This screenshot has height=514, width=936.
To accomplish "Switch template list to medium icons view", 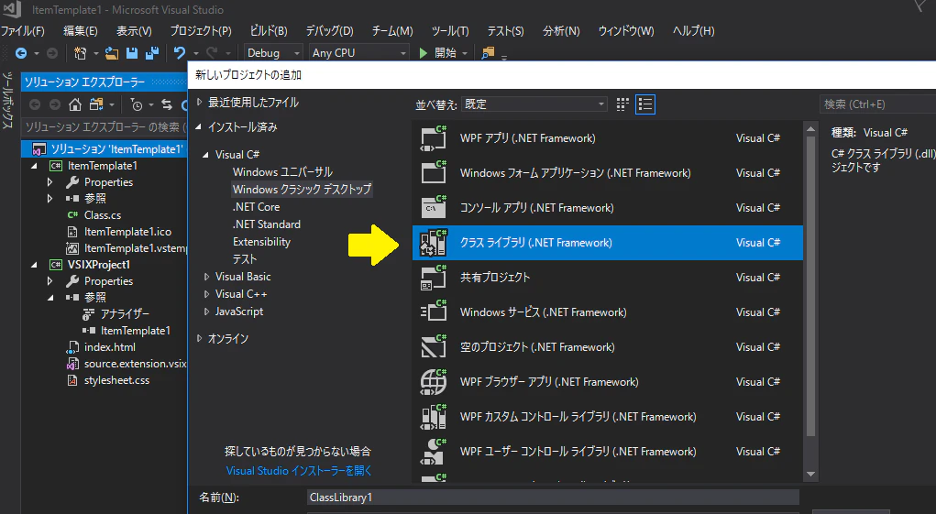I will 622,104.
